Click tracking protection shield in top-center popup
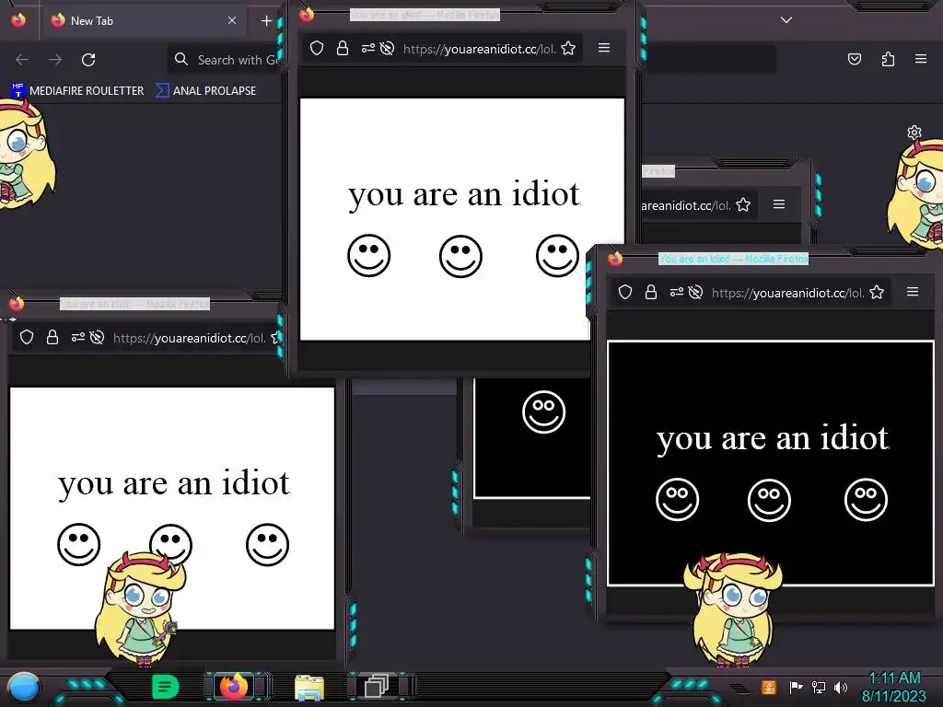 (317, 48)
